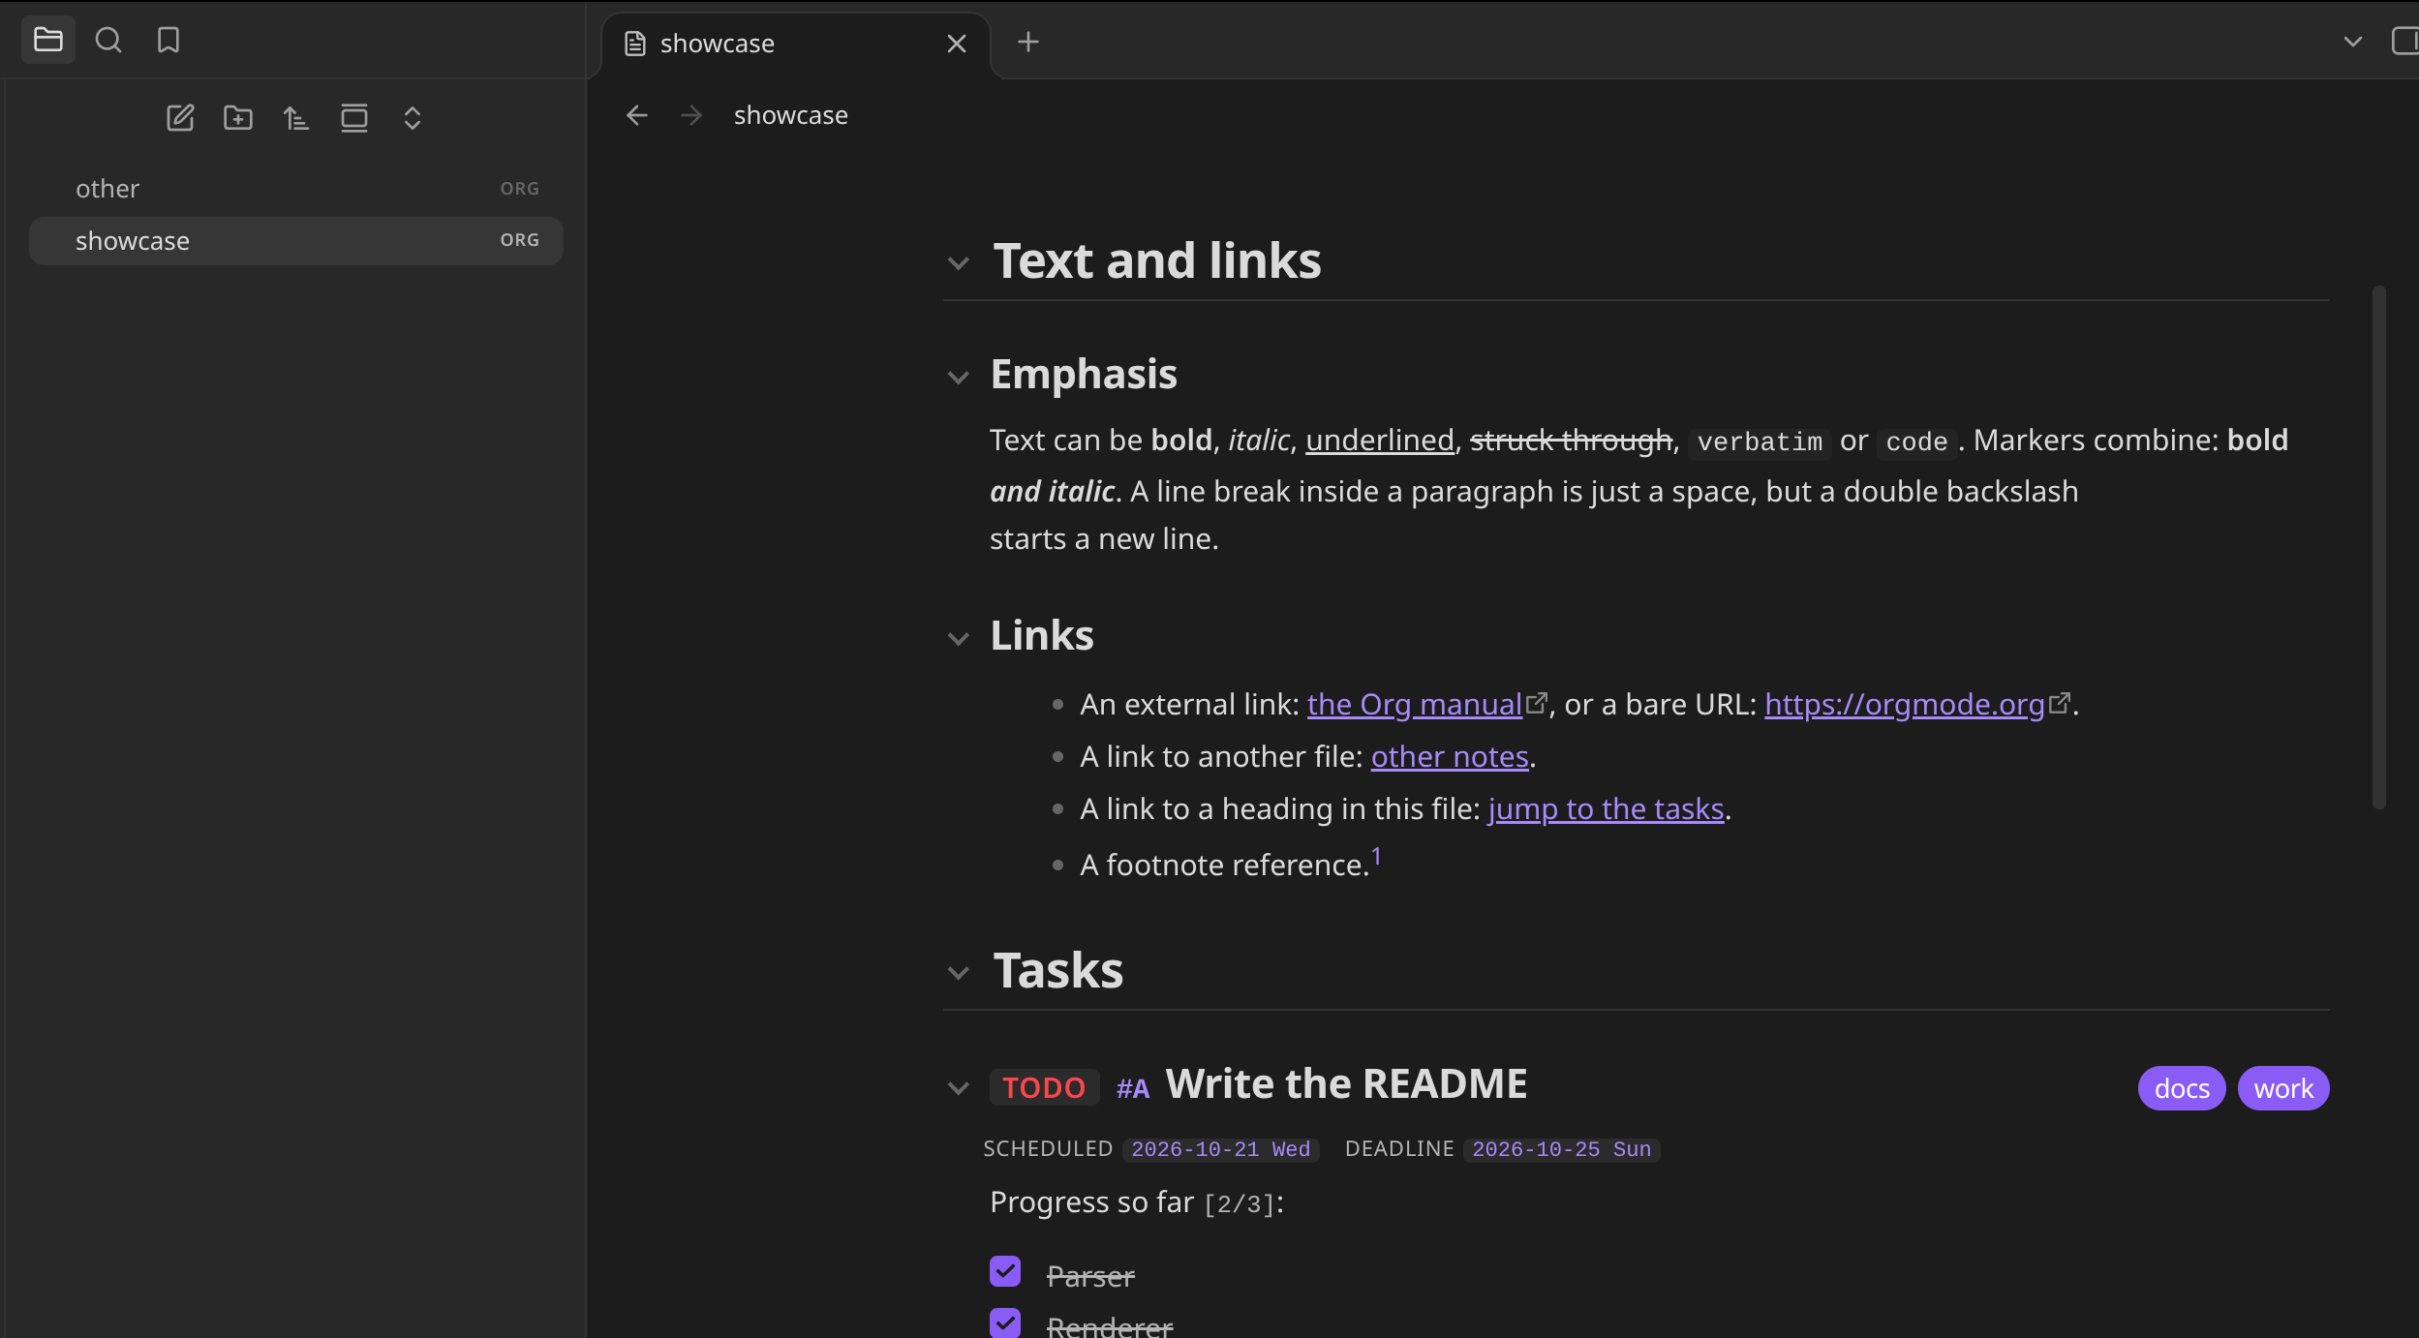This screenshot has width=2419, height=1338.
Task: Click the #A priority marker
Action: [x=1132, y=1088]
